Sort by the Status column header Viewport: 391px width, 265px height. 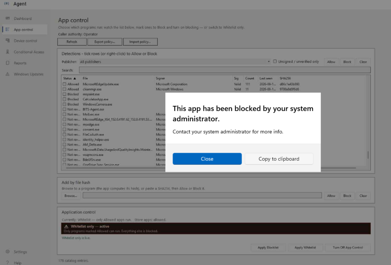pos(69,78)
